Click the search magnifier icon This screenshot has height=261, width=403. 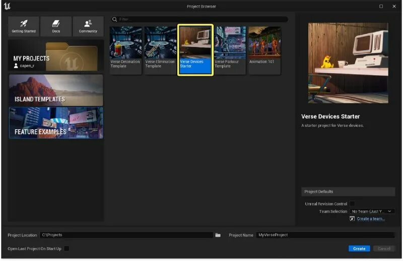pos(115,19)
